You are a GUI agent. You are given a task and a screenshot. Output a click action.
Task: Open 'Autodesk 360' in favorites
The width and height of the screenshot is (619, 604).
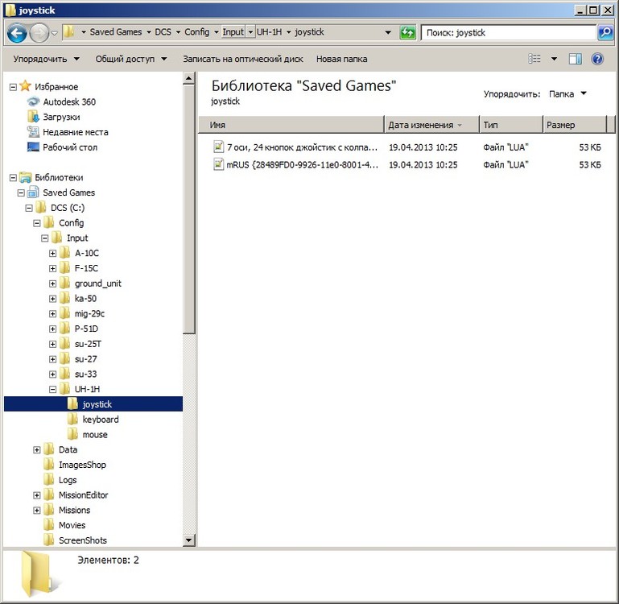69,102
